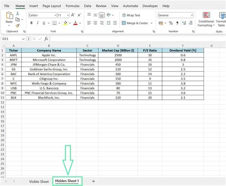Toggle Italic formatting

(x=38, y=23)
